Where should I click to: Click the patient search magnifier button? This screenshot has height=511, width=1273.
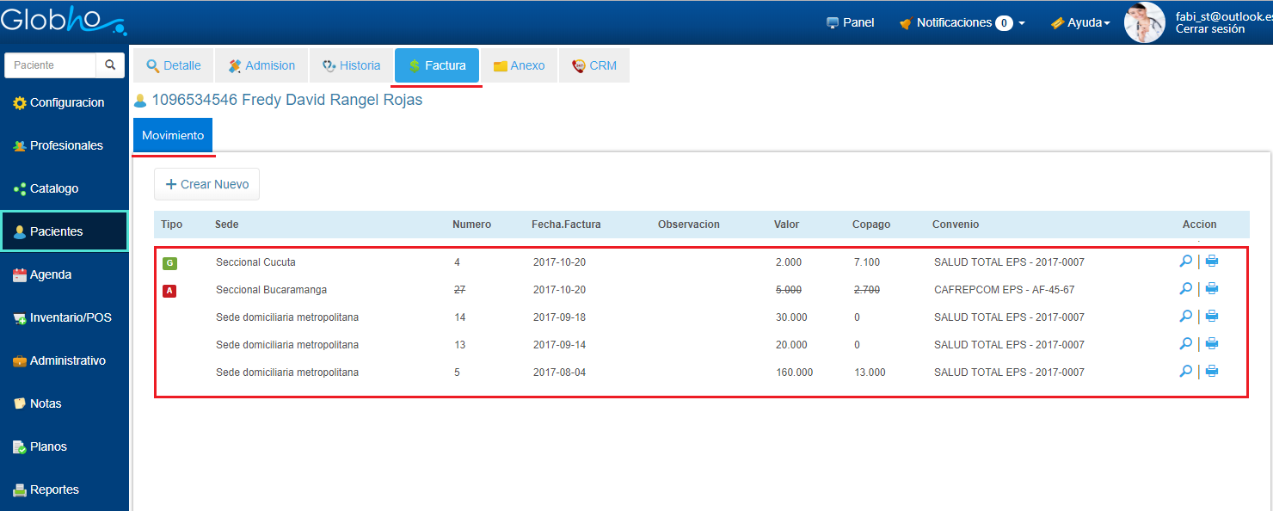[110, 65]
